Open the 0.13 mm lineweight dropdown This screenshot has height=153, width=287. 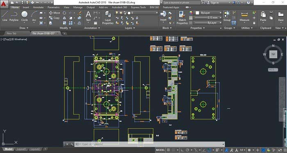point(207,18)
